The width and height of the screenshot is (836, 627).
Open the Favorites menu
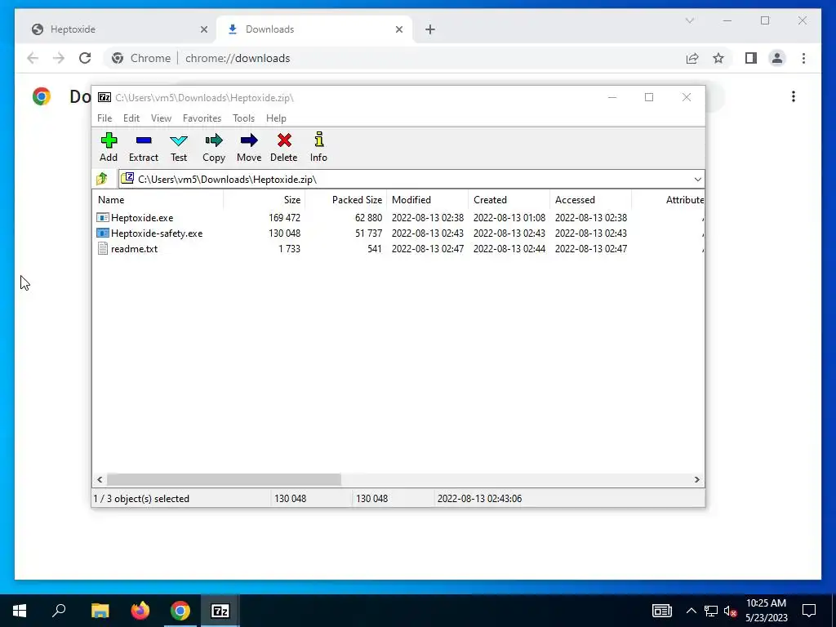(x=202, y=118)
